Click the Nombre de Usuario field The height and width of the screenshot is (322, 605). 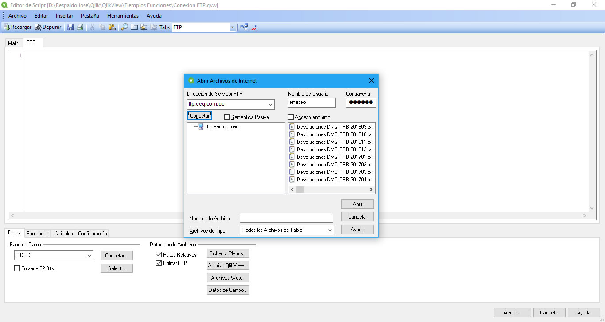(312, 103)
